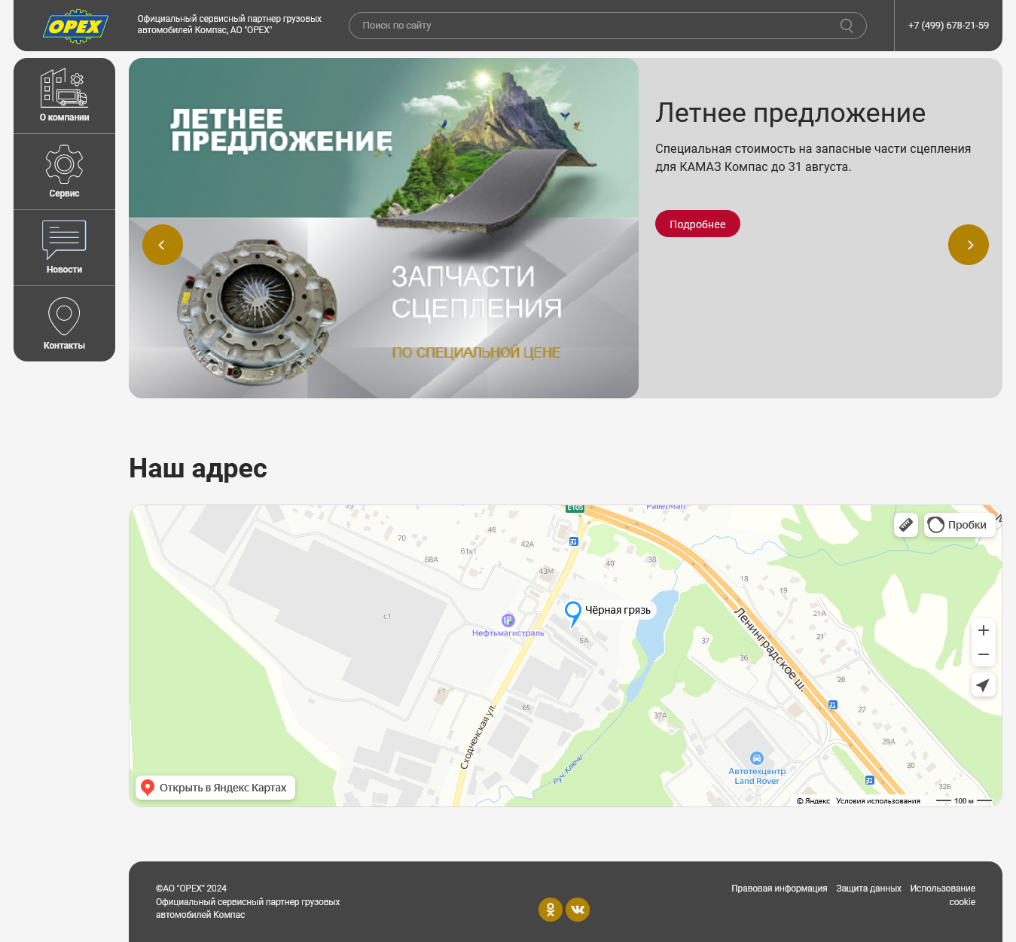Go to the next banner slide
The height and width of the screenshot is (942, 1016).
point(968,245)
